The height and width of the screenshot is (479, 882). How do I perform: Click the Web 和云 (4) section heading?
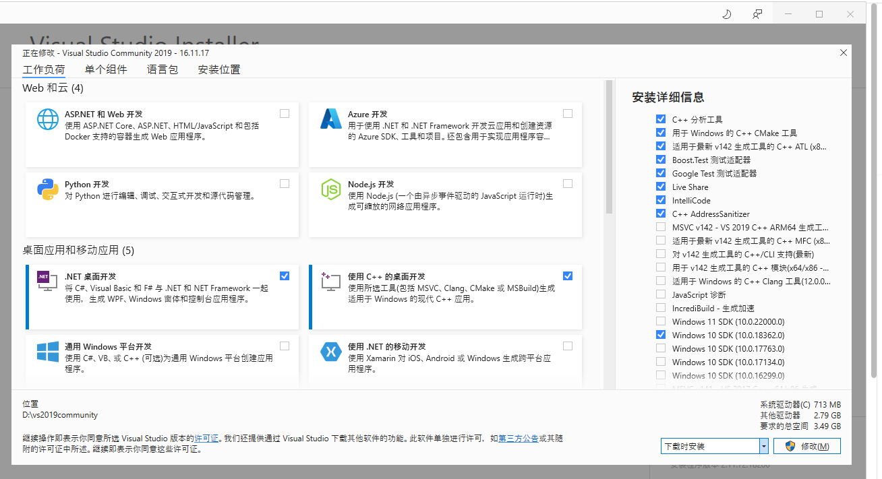click(x=53, y=88)
